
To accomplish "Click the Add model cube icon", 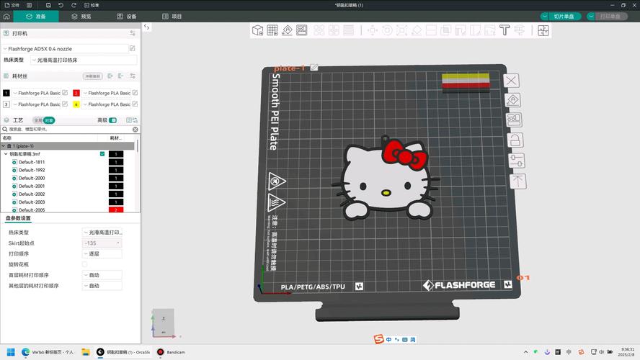I will (x=257, y=30).
